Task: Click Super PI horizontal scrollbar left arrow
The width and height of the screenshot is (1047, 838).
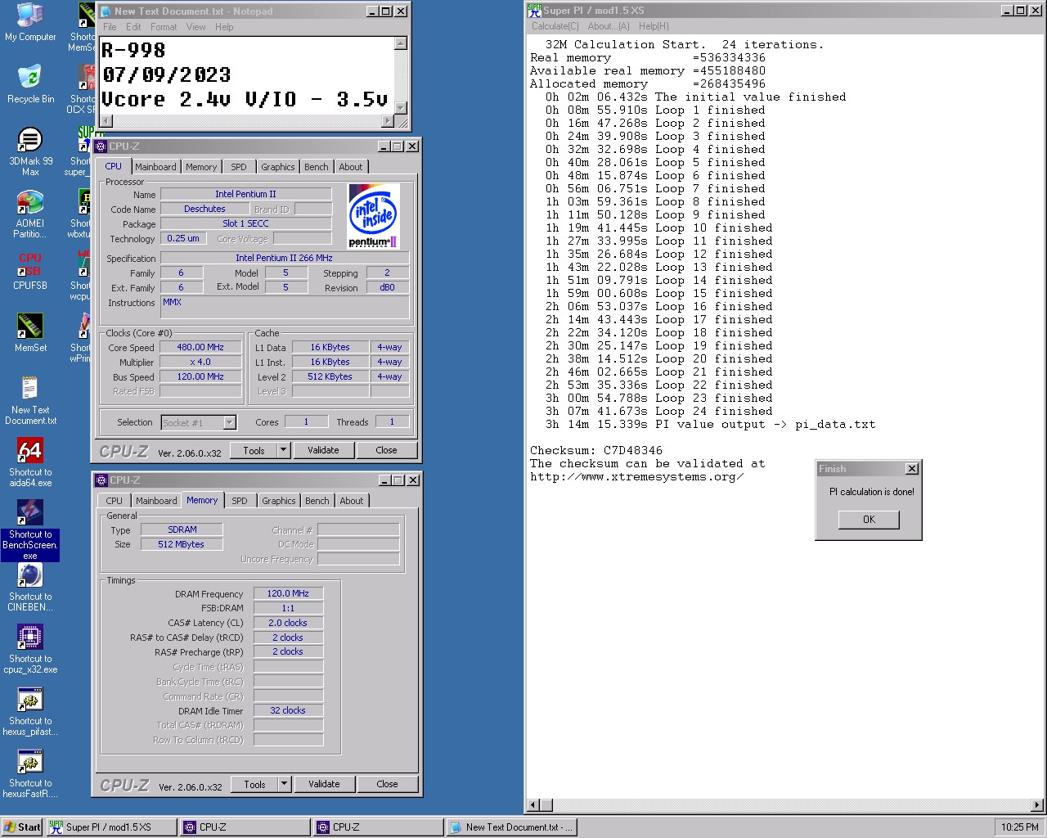Action: click(533, 805)
